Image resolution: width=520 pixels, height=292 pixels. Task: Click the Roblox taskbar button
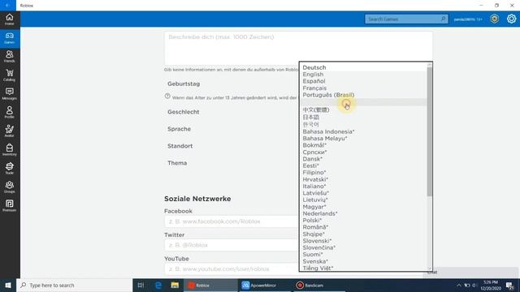(210, 285)
